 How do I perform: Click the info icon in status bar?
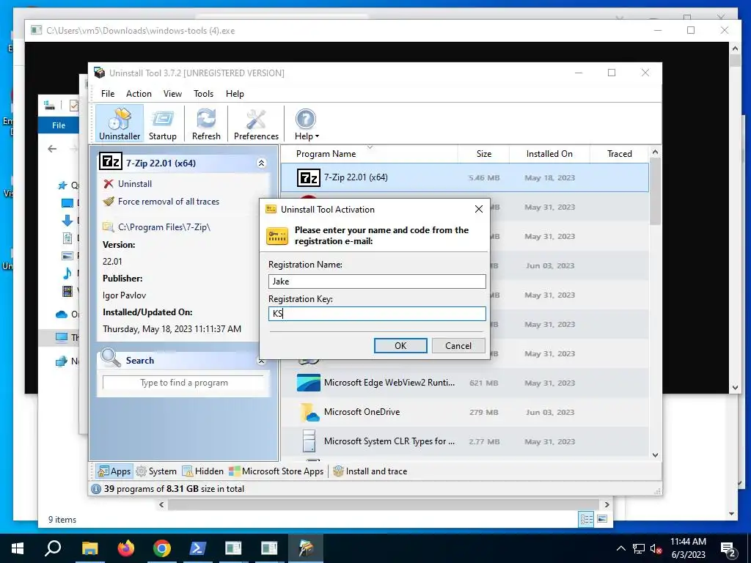pyautogui.click(x=96, y=489)
